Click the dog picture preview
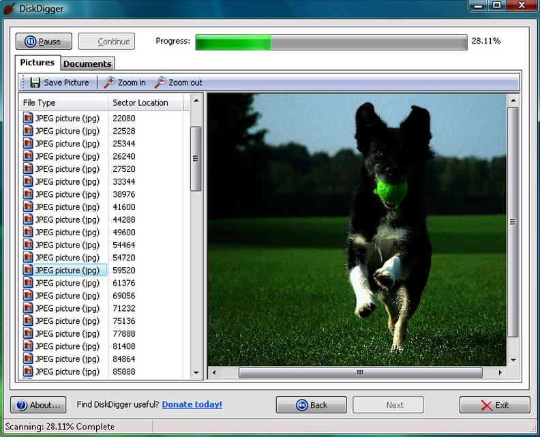 coord(357,230)
